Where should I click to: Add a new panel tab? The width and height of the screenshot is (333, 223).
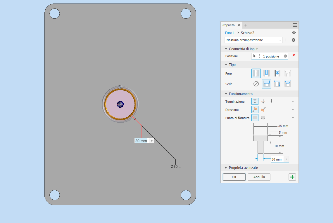point(246,25)
